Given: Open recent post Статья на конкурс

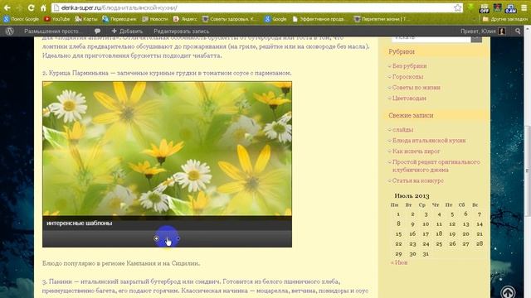Looking at the screenshot, I should click(x=418, y=180).
